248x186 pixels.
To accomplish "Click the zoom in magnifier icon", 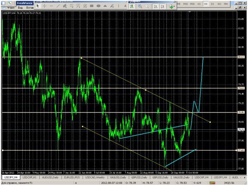I will click(140, 6).
